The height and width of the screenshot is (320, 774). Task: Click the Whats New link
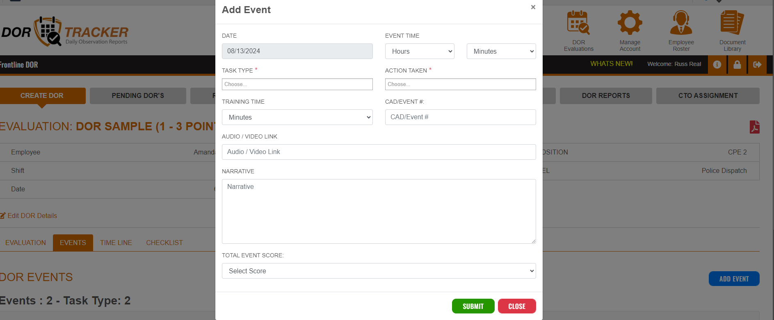click(611, 64)
